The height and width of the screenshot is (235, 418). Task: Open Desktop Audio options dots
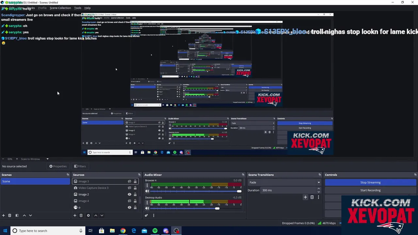(x=147, y=203)
